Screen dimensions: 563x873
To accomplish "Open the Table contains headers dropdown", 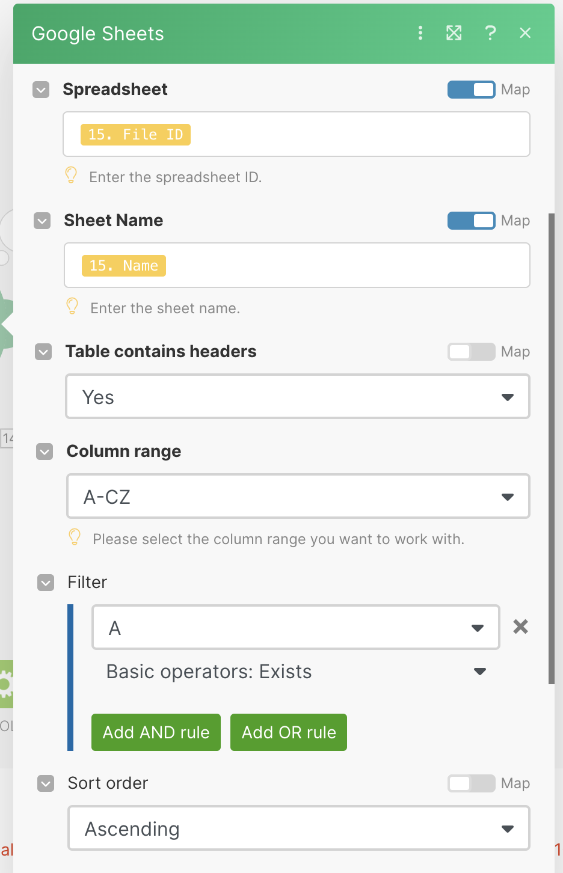I will point(298,397).
